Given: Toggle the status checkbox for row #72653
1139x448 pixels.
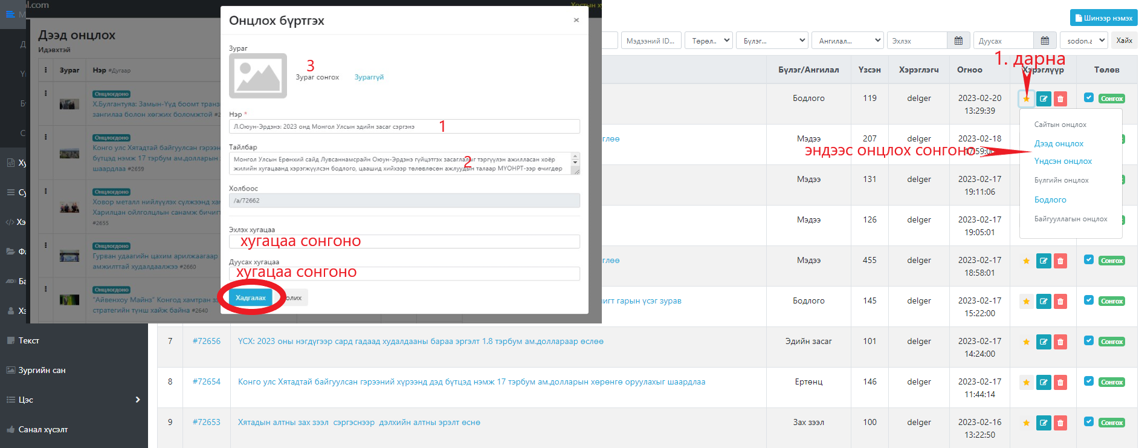Looking at the screenshot, I should click(1088, 422).
